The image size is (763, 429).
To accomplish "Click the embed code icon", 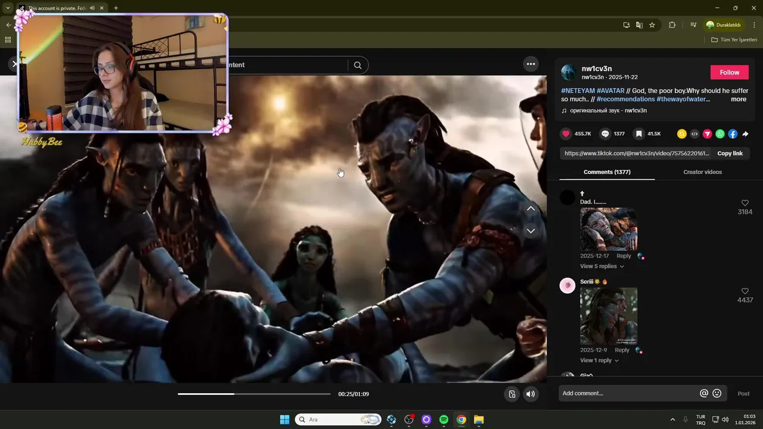I will pyautogui.click(x=694, y=134).
